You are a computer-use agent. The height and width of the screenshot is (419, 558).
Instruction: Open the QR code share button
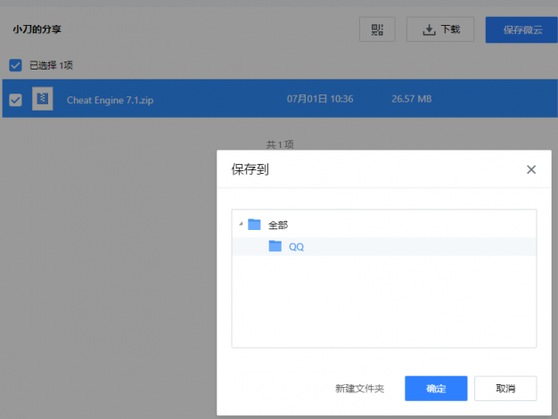tap(377, 29)
